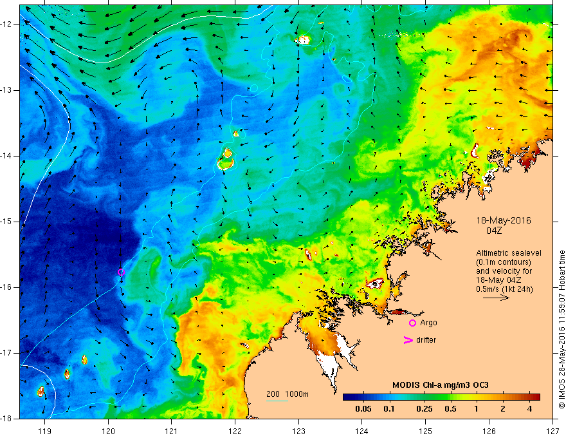The image size is (566, 438).
Task: Click the IMOS copyright timestamp text
Action: click(x=561, y=329)
